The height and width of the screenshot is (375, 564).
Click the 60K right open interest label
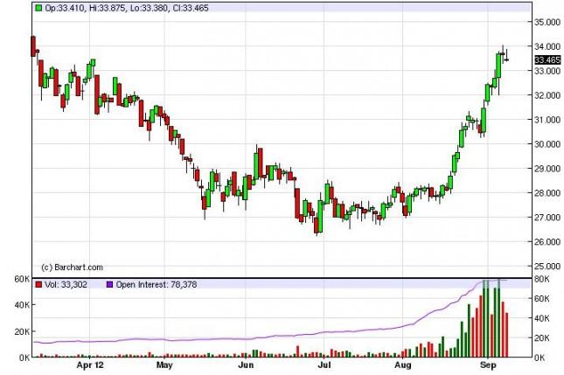[x=541, y=298]
